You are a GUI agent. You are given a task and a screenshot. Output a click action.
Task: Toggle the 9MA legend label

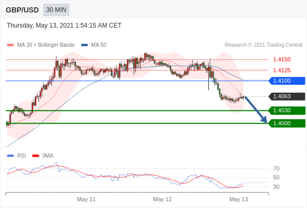tap(48, 156)
